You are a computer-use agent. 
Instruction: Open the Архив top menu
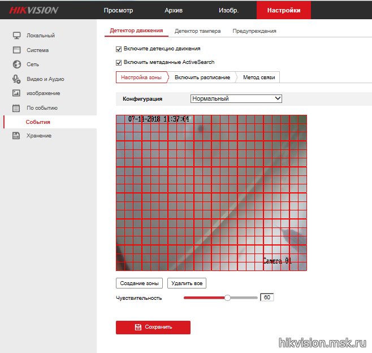174,10
